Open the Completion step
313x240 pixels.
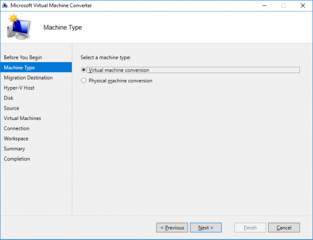pyautogui.click(x=17, y=159)
